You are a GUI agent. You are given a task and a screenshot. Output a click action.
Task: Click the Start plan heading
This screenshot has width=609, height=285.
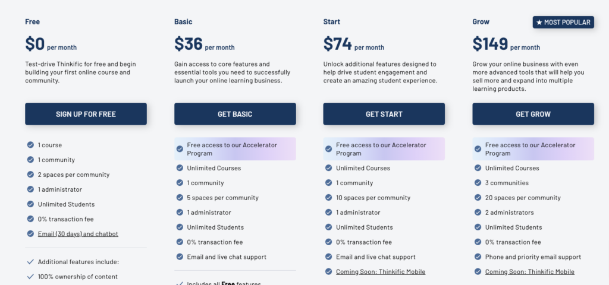[332, 22]
